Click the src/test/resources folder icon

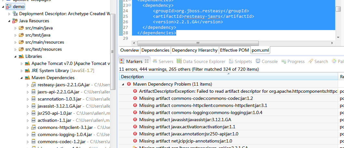click(21, 49)
